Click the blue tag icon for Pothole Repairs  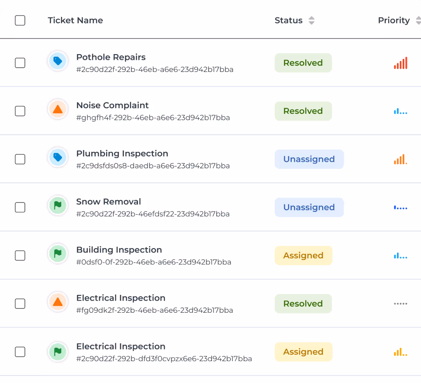[58, 61]
